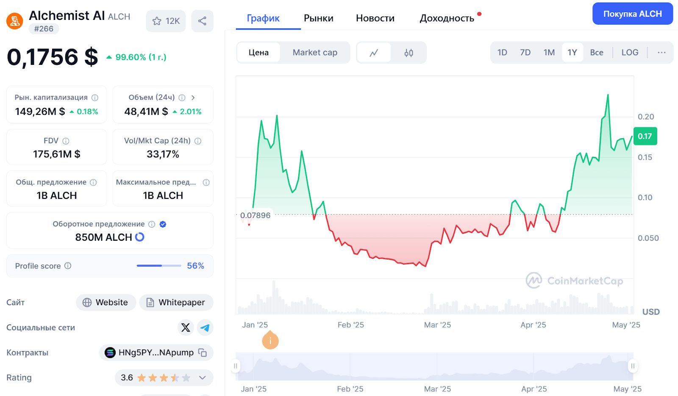Viewport: 678px width, 396px height.
Task: Switch chart to Market cap
Action: [x=315, y=53]
